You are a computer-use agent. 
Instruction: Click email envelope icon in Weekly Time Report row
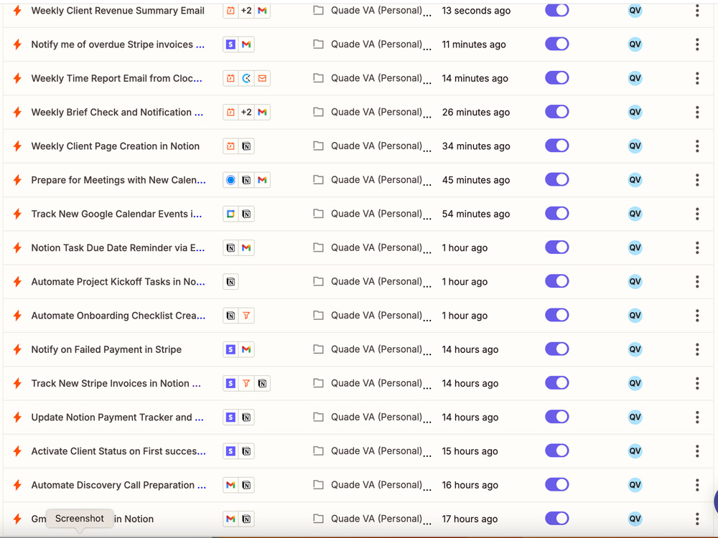262,78
